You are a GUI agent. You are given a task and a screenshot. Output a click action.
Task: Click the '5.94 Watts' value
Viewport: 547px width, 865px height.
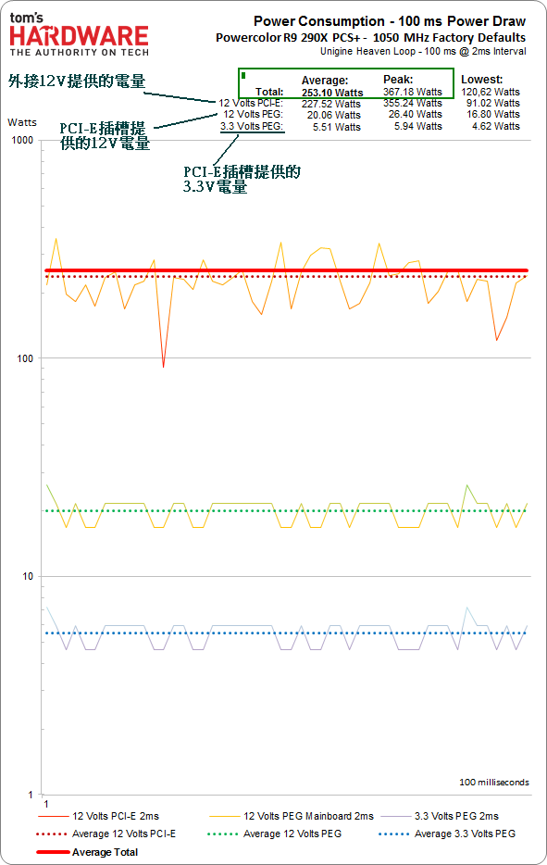(x=418, y=126)
